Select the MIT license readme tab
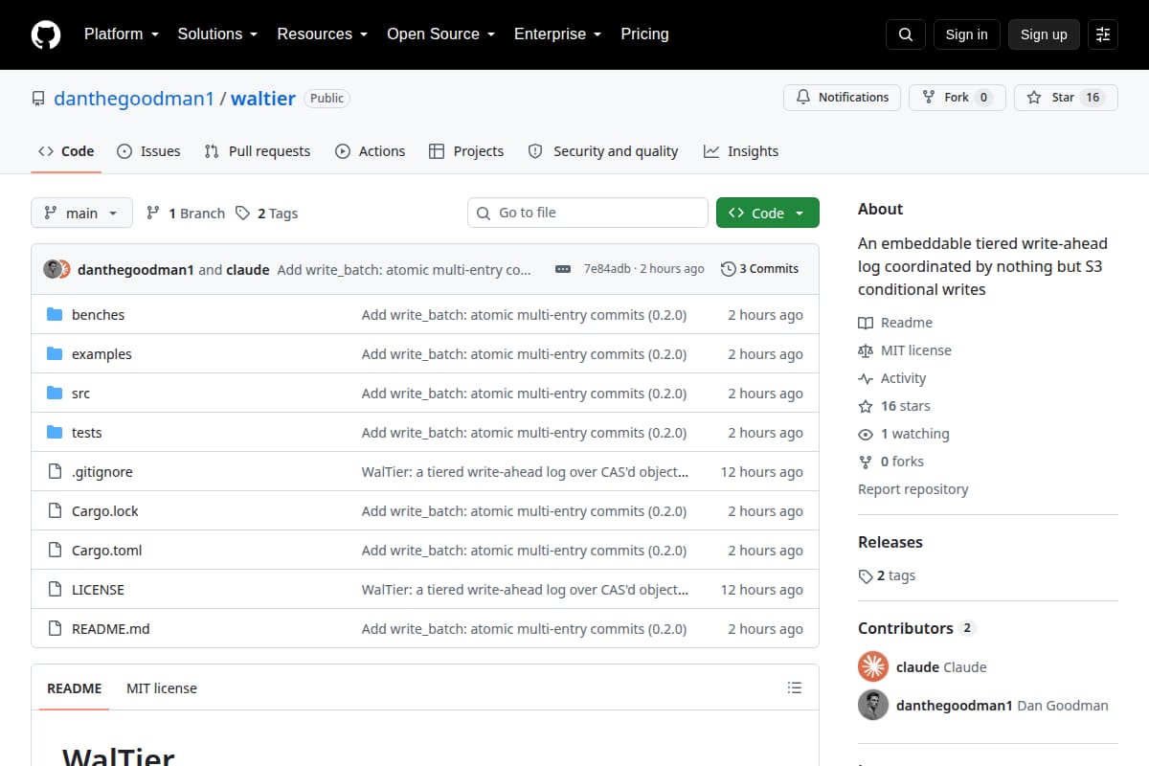This screenshot has height=766, width=1149. pos(162,688)
